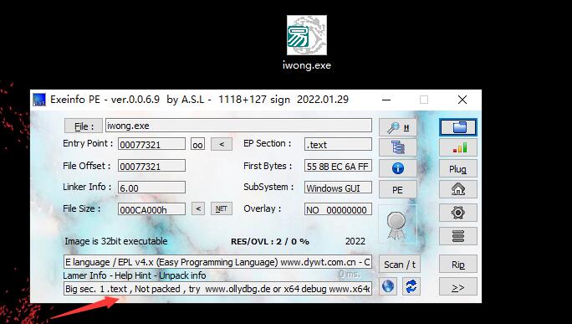Open the magnifier hex viewer icon

pyautogui.click(x=397, y=127)
